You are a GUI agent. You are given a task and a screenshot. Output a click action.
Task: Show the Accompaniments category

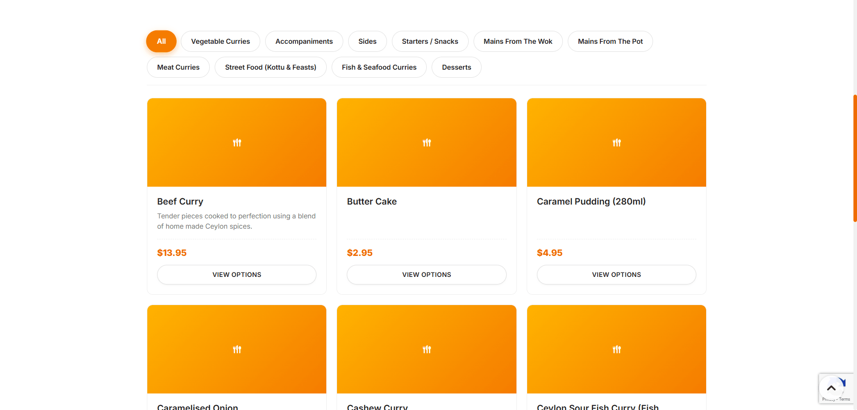pos(304,41)
